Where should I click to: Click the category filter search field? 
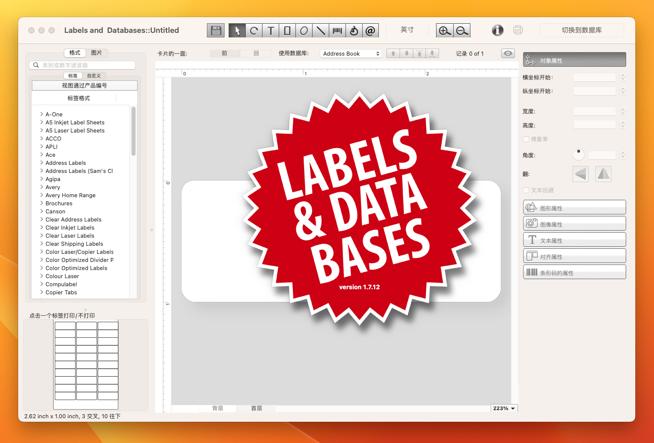[x=83, y=65]
